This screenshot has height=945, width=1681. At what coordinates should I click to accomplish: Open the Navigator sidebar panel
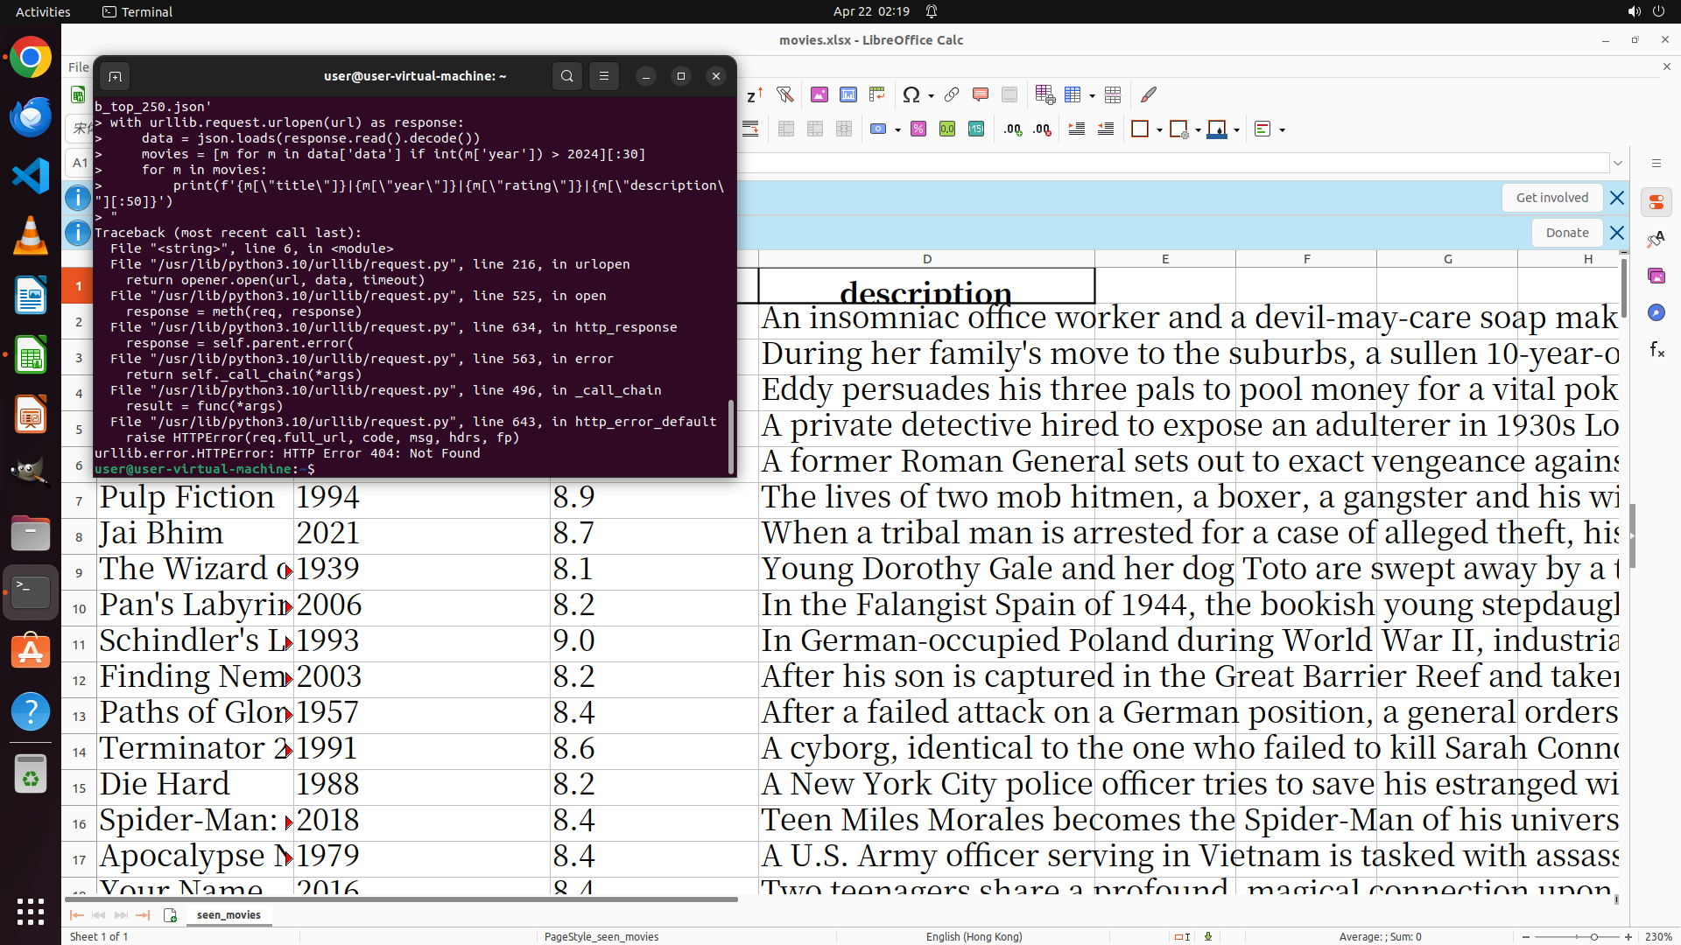point(1656,312)
